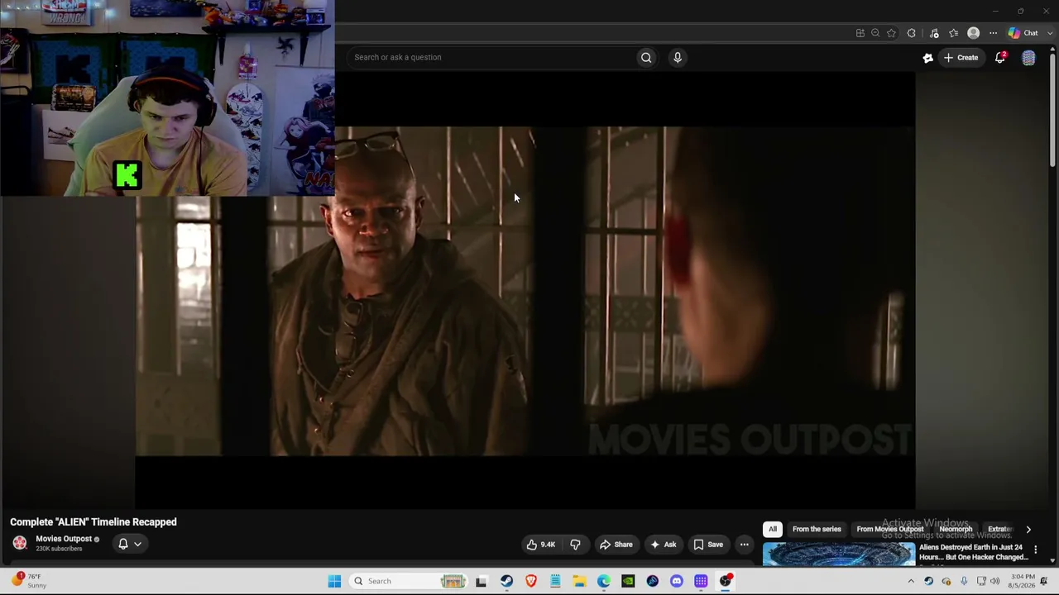
Task: Switch to OBS Studio in the taskbar
Action: click(x=726, y=581)
